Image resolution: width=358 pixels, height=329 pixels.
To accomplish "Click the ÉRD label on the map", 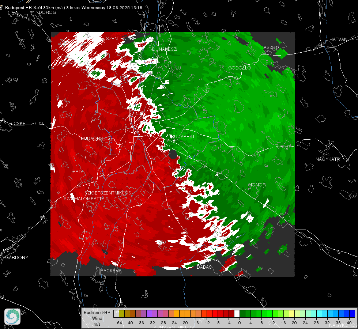I will coord(77,172).
